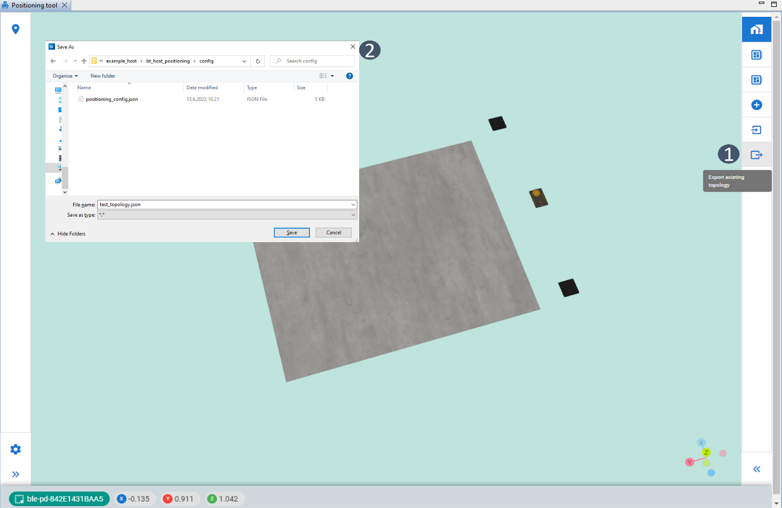782x508 pixels.
Task: Click the Export existing topology icon
Action: (x=756, y=155)
